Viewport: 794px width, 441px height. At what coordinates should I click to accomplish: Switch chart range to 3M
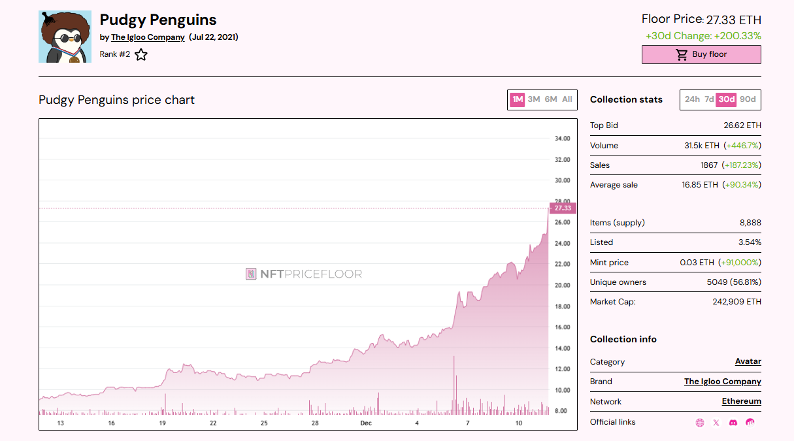534,99
